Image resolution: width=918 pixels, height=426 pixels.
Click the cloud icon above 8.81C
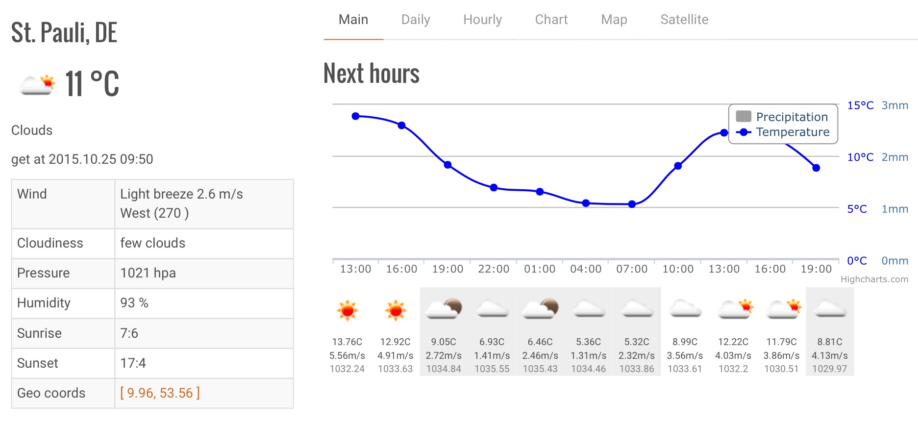(x=830, y=309)
